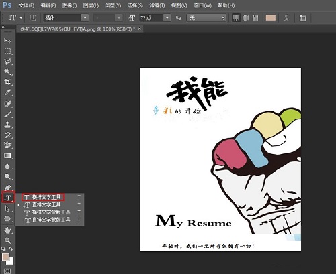Reset default foreground and background colors
This screenshot has width=336, height=274.
(x=3, y=249)
